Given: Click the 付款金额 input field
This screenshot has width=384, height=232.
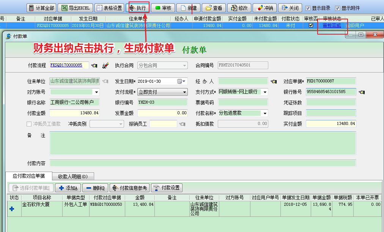Looking at the screenshot, I should [x=74, y=113].
